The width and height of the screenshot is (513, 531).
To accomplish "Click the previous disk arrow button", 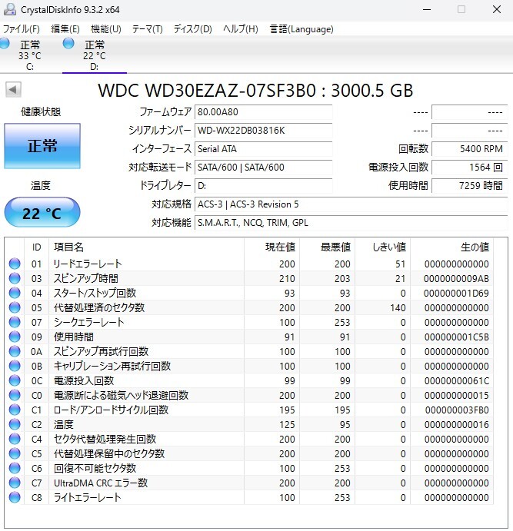I will click(13, 90).
